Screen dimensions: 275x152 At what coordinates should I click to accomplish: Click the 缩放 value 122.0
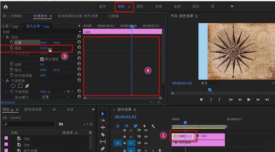tap(43, 48)
